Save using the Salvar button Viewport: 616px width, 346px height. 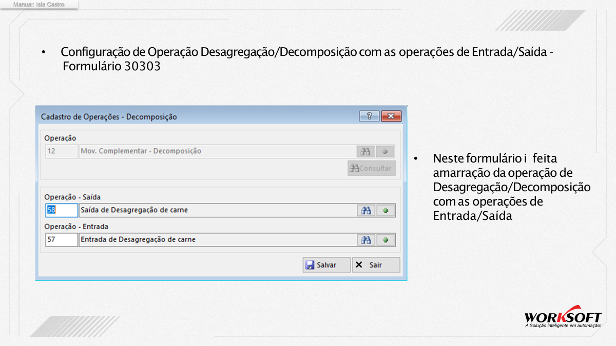coord(326,265)
